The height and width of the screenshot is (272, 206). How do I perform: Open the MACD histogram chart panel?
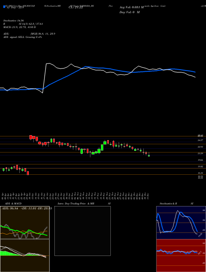[25, 256]
